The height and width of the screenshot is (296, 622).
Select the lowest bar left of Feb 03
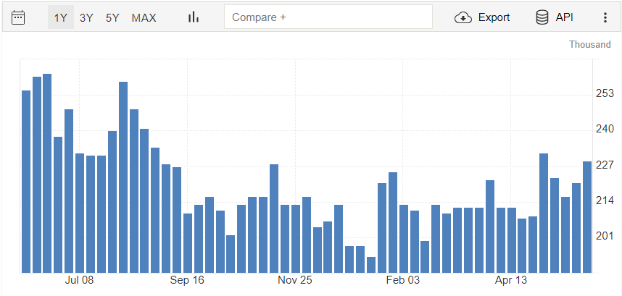tap(371, 265)
